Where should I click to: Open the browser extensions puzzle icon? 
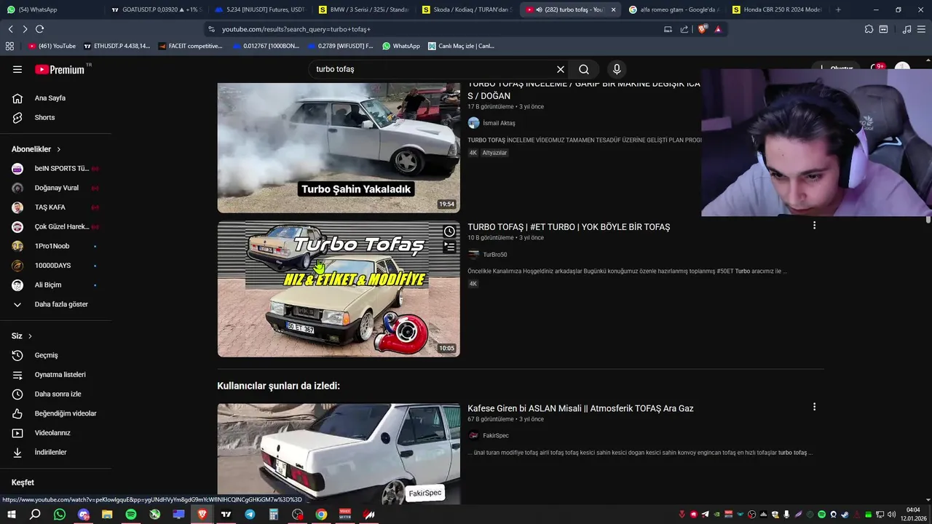coord(869,29)
